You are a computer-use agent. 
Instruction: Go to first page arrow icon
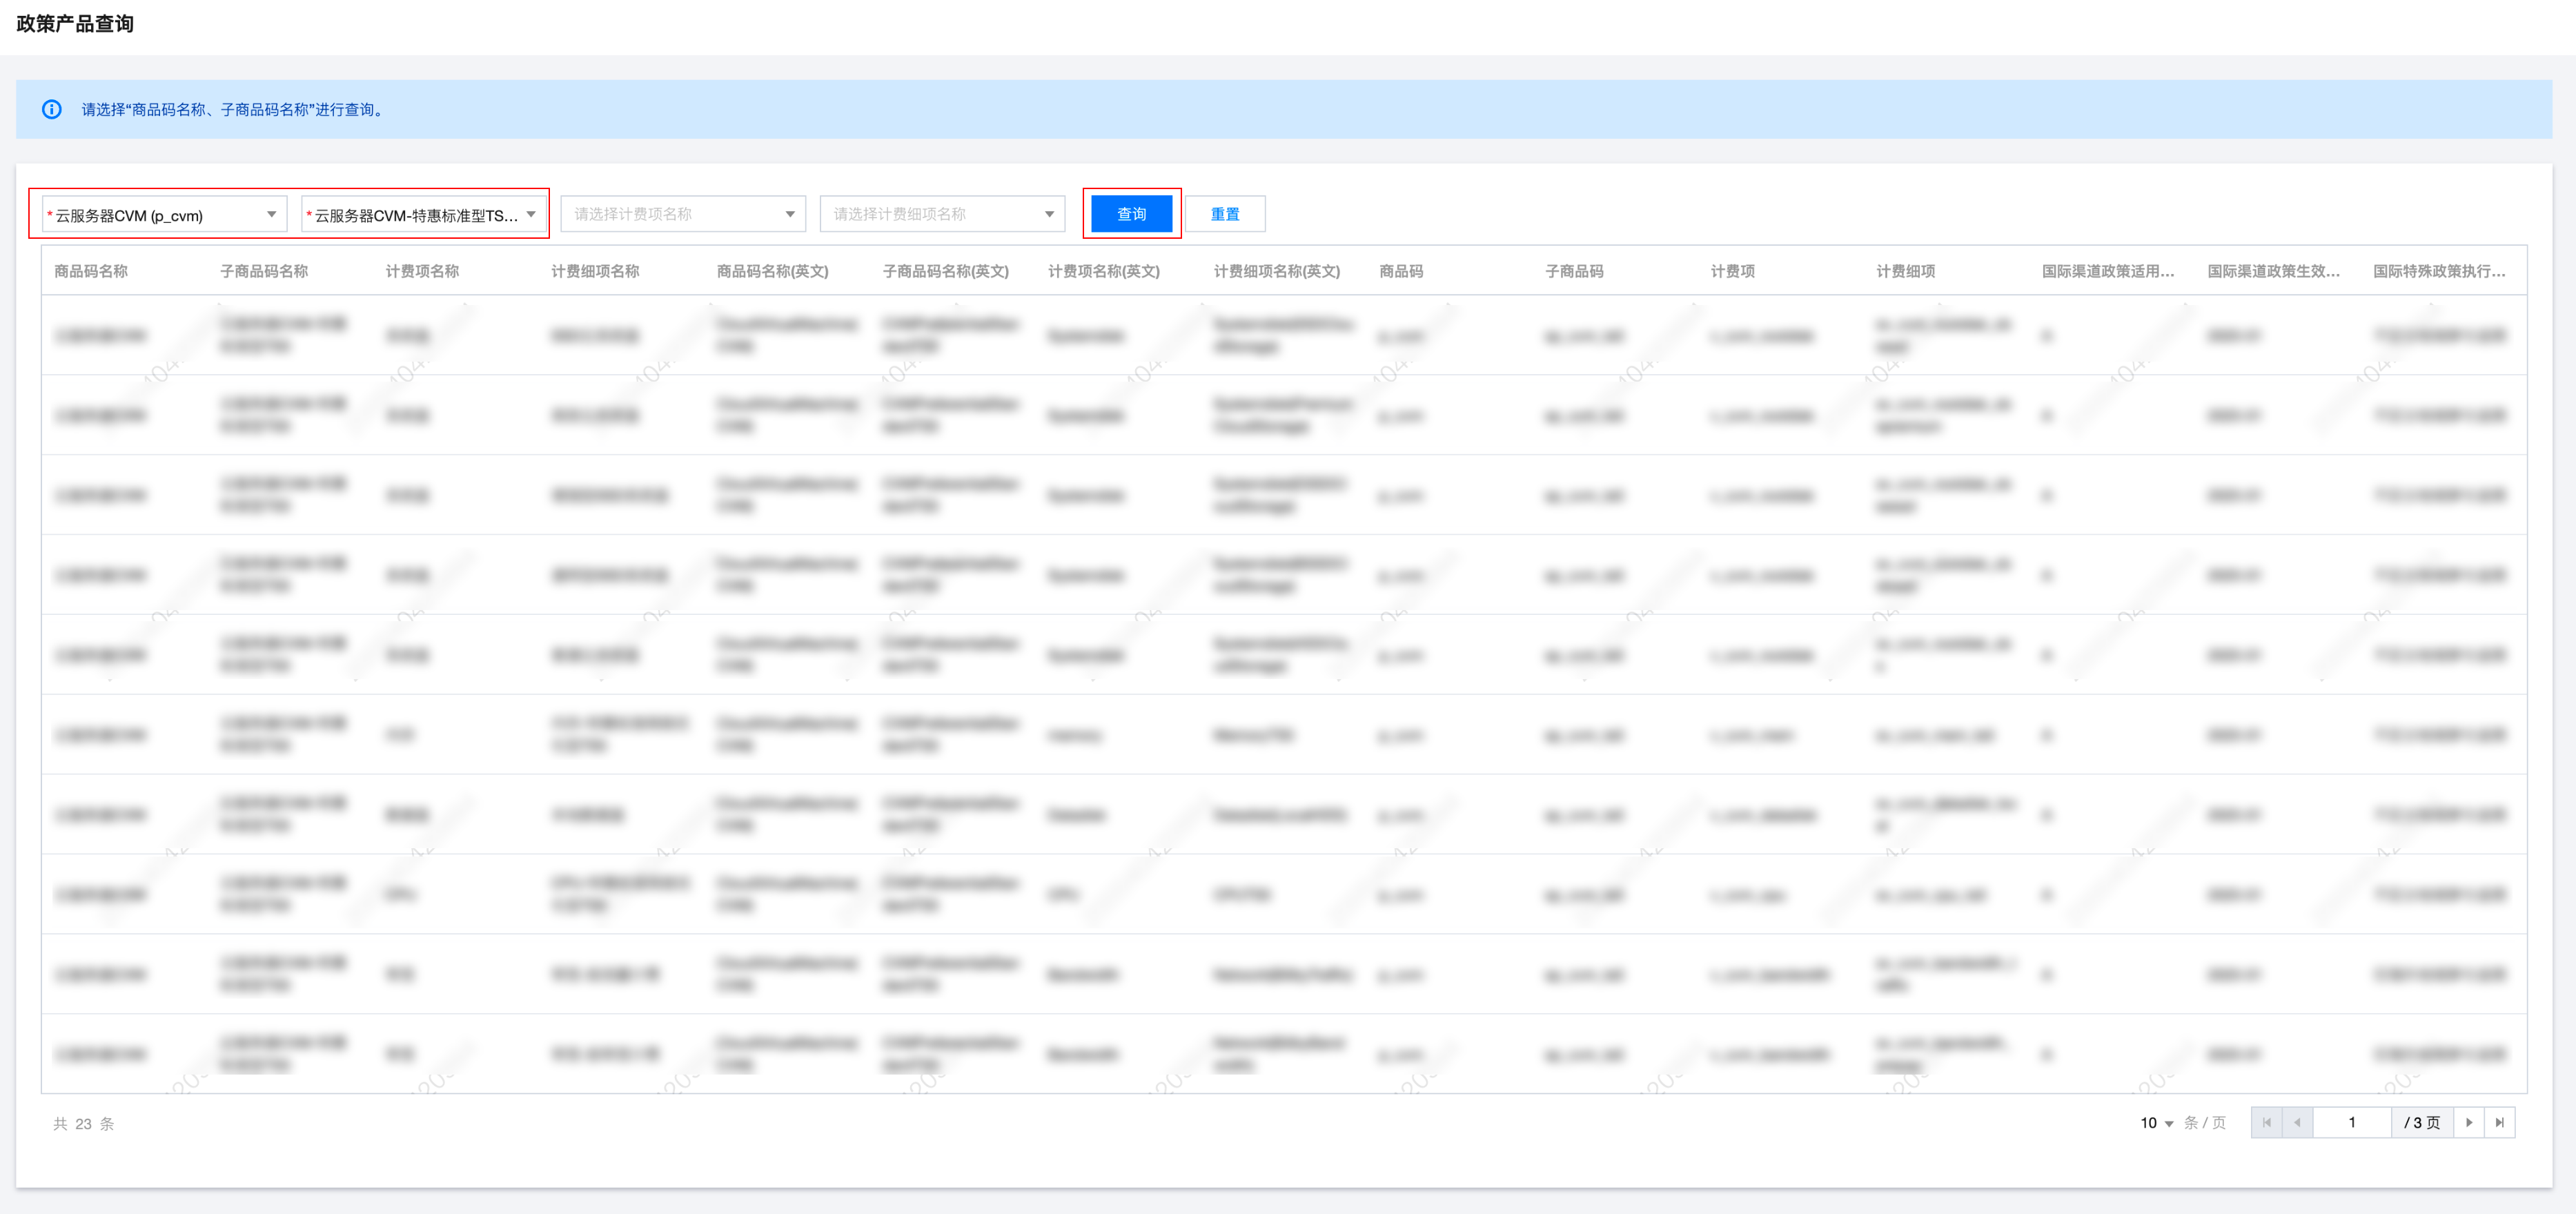click(x=2266, y=1122)
